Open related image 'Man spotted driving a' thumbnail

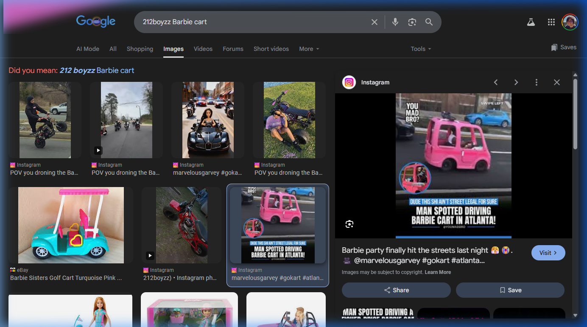point(377,313)
